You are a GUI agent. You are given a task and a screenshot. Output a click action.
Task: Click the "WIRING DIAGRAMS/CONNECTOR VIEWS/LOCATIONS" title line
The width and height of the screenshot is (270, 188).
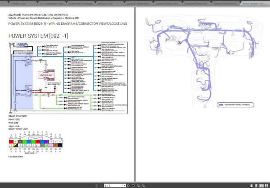pyautogui.click(x=67, y=23)
